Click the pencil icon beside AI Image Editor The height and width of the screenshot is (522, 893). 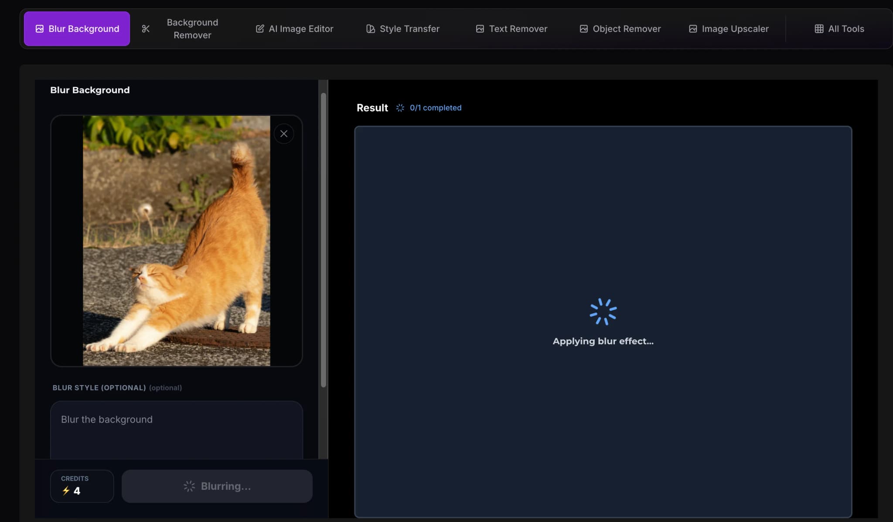coord(260,29)
